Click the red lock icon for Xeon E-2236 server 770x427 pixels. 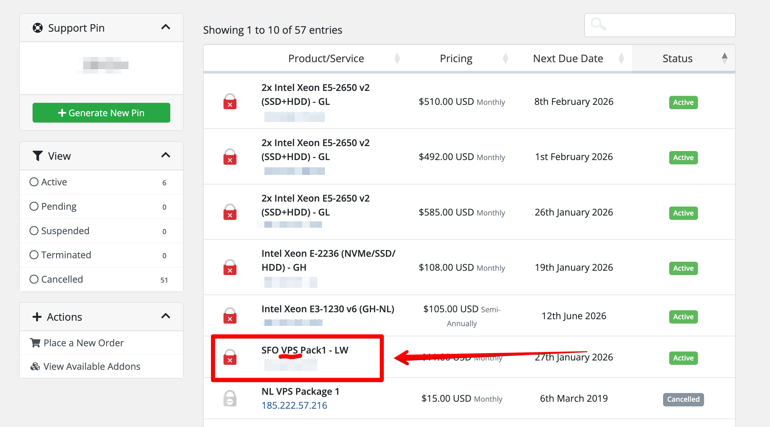point(230,267)
